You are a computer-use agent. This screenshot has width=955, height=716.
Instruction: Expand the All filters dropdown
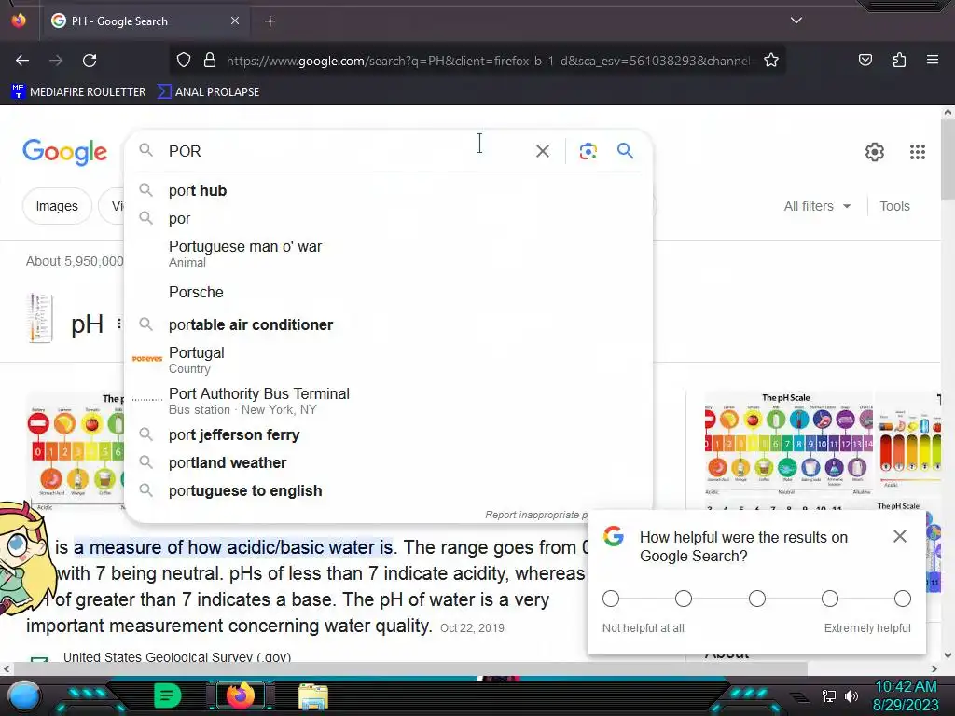817,206
